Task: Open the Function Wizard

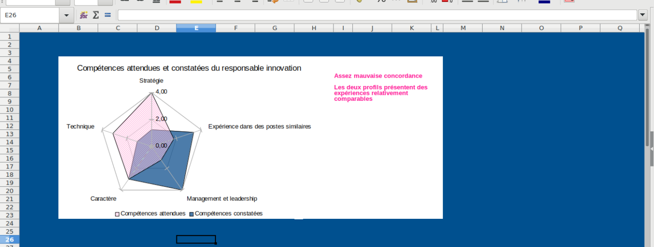Action: (x=84, y=15)
